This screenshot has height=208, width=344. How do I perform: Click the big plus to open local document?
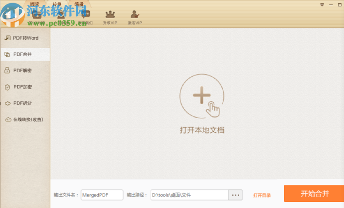pyautogui.click(x=202, y=96)
